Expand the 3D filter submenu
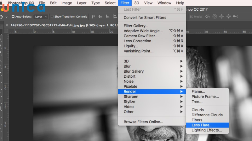 [x=152, y=61]
